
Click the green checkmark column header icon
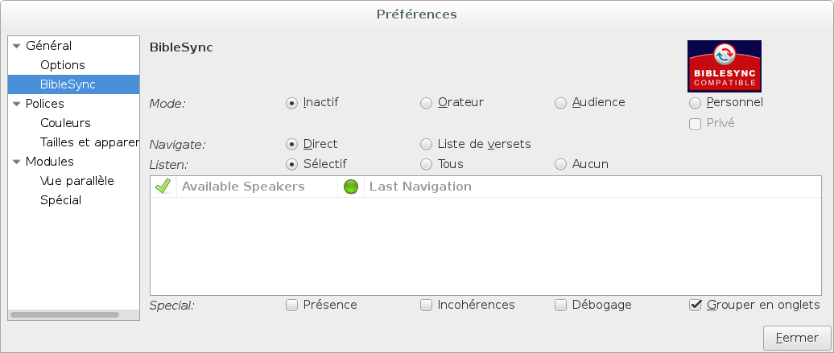tap(163, 187)
